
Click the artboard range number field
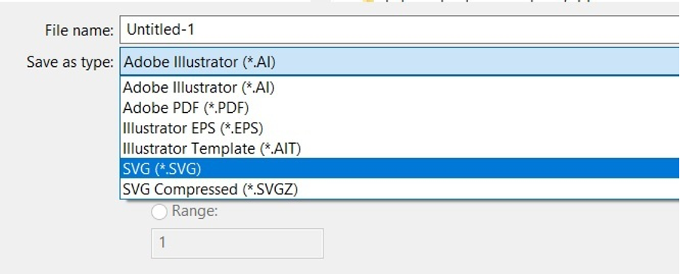[237, 243]
